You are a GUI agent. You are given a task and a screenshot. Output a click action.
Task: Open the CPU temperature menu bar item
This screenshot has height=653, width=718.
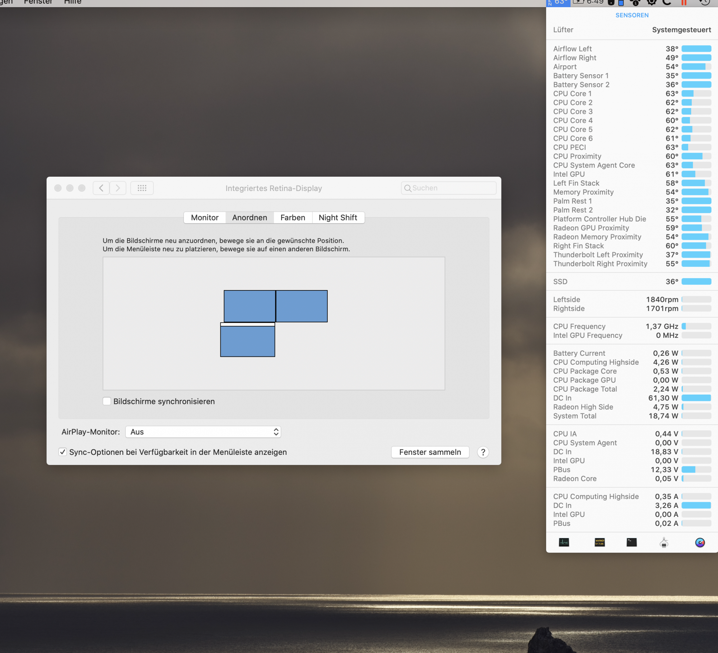[558, 3]
